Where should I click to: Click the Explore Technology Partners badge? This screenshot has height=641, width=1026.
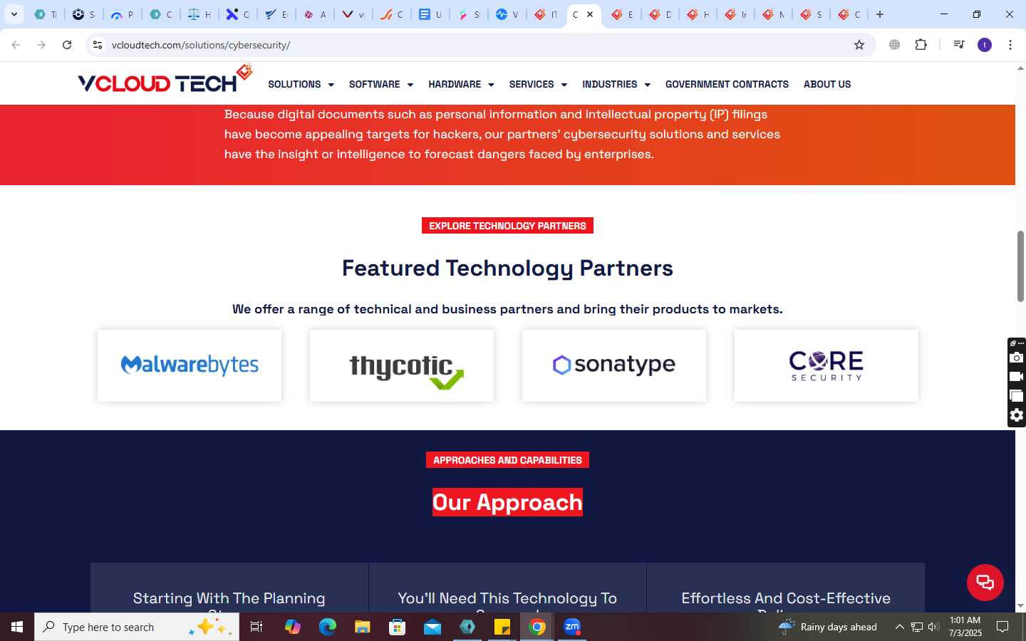pos(507,226)
